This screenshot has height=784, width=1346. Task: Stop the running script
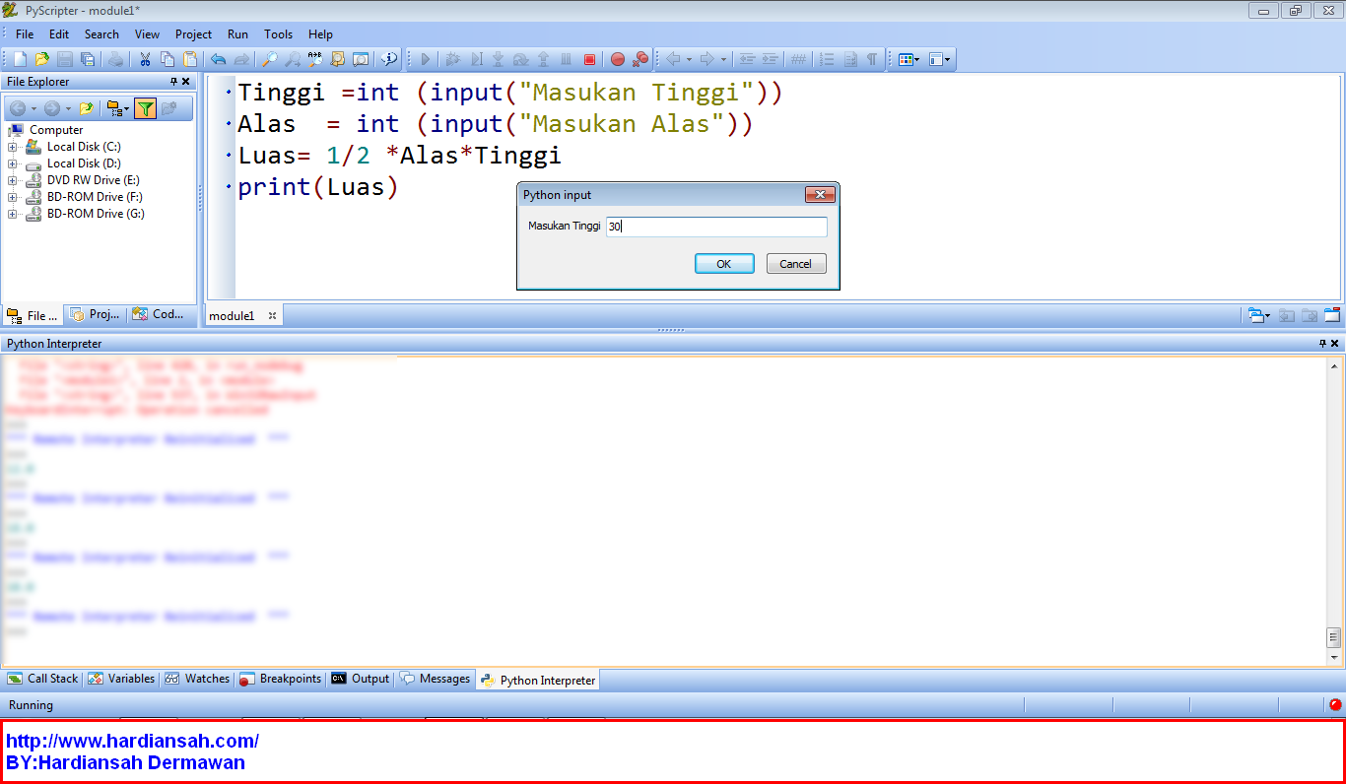590,59
